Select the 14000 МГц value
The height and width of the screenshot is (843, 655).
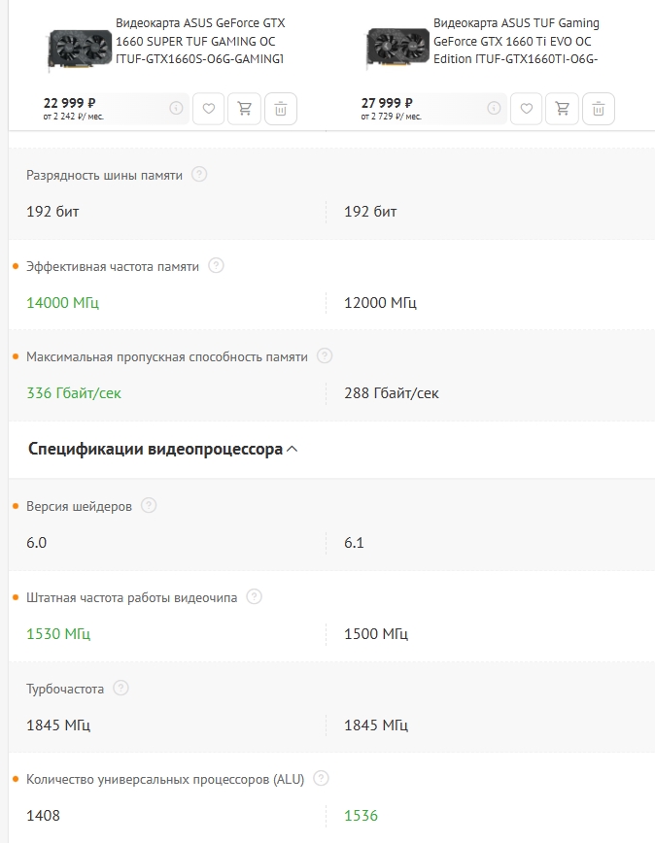point(63,303)
